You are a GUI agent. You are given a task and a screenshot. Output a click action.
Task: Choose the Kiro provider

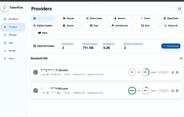(x=145, y=25)
